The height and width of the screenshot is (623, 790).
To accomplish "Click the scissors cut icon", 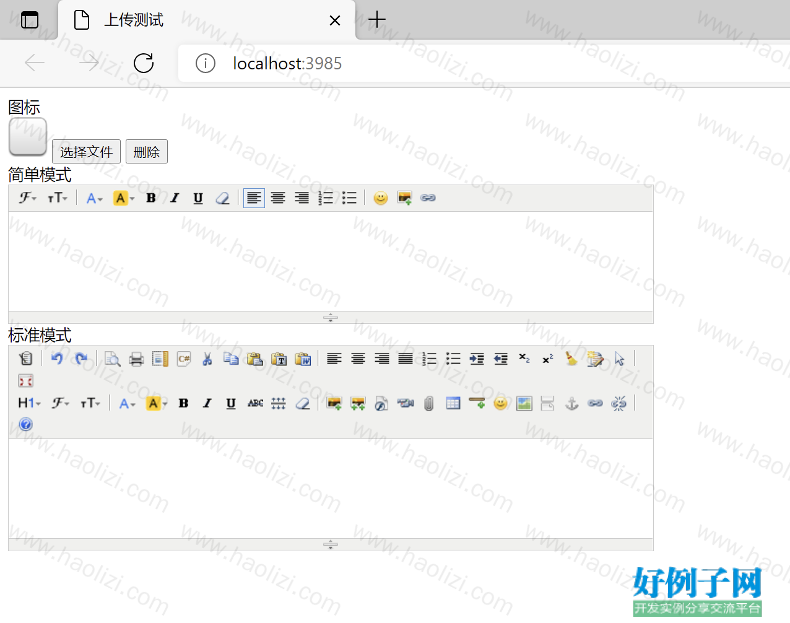I will tap(207, 359).
